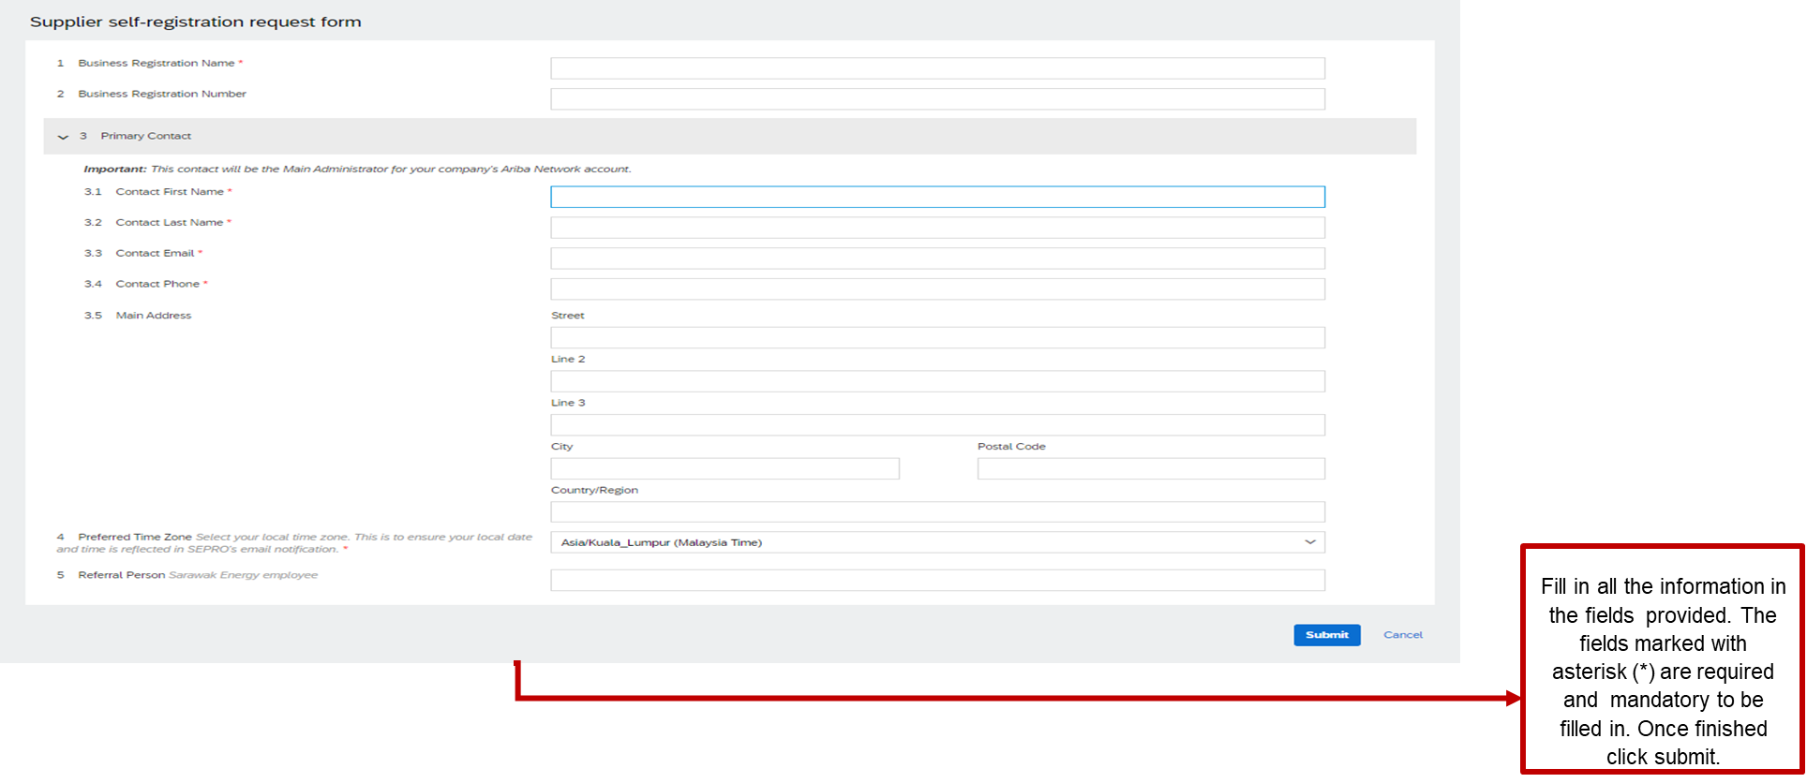Click the Business Registration Number input field
The image size is (1807, 783).
click(937, 99)
